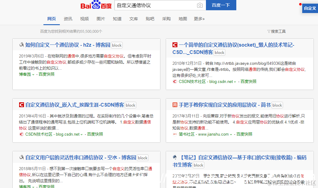The image size is (318, 188).
Task: Open the 贴吧 tab
Action: 150,19
